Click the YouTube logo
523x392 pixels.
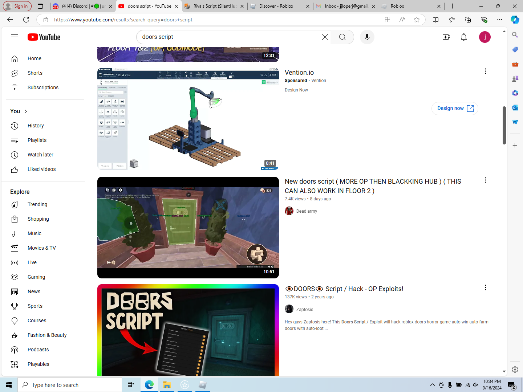(x=44, y=37)
